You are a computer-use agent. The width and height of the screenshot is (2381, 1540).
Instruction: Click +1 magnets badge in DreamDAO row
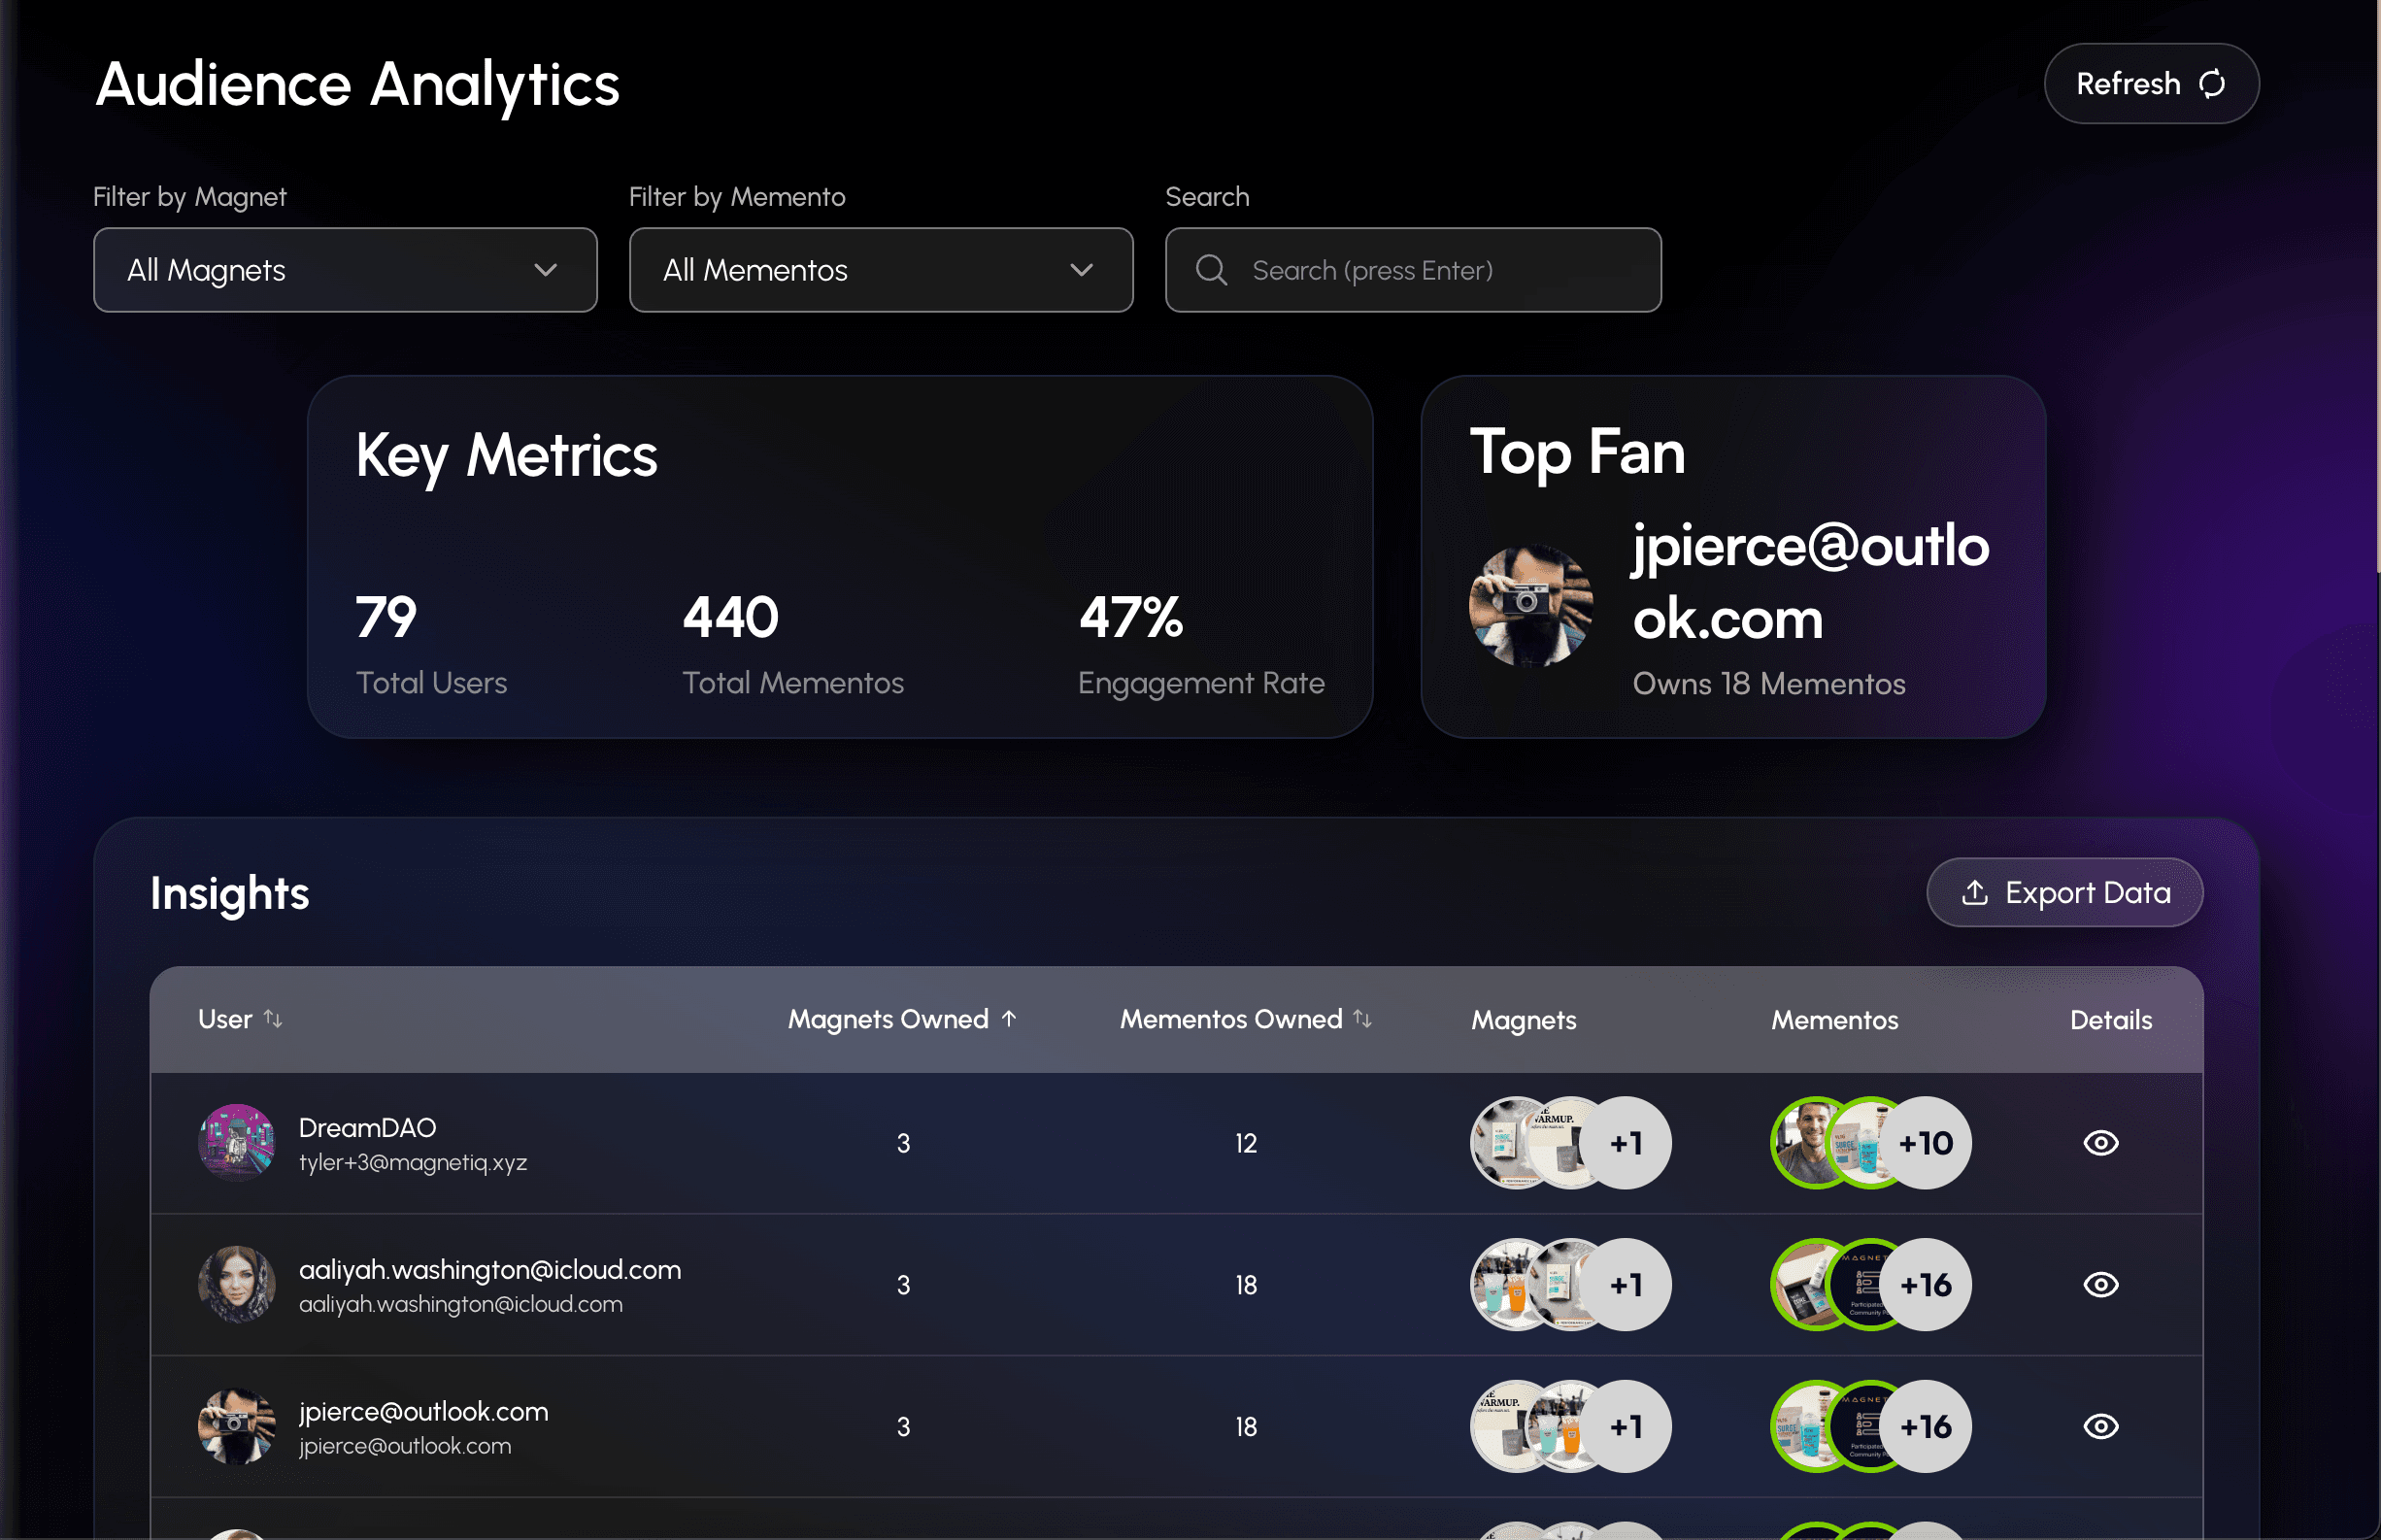click(x=1626, y=1143)
